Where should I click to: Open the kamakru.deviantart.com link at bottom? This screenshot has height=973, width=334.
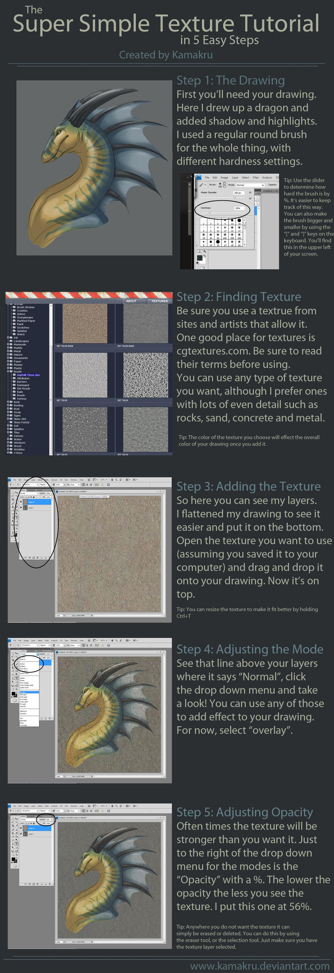[x=260, y=966]
